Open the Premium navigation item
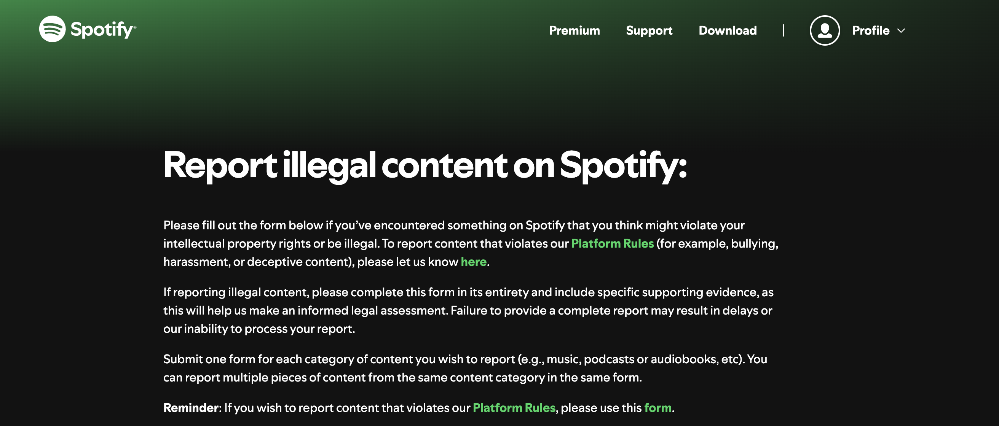Viewport: 999px width, 426px height. (x=575, y=30)
